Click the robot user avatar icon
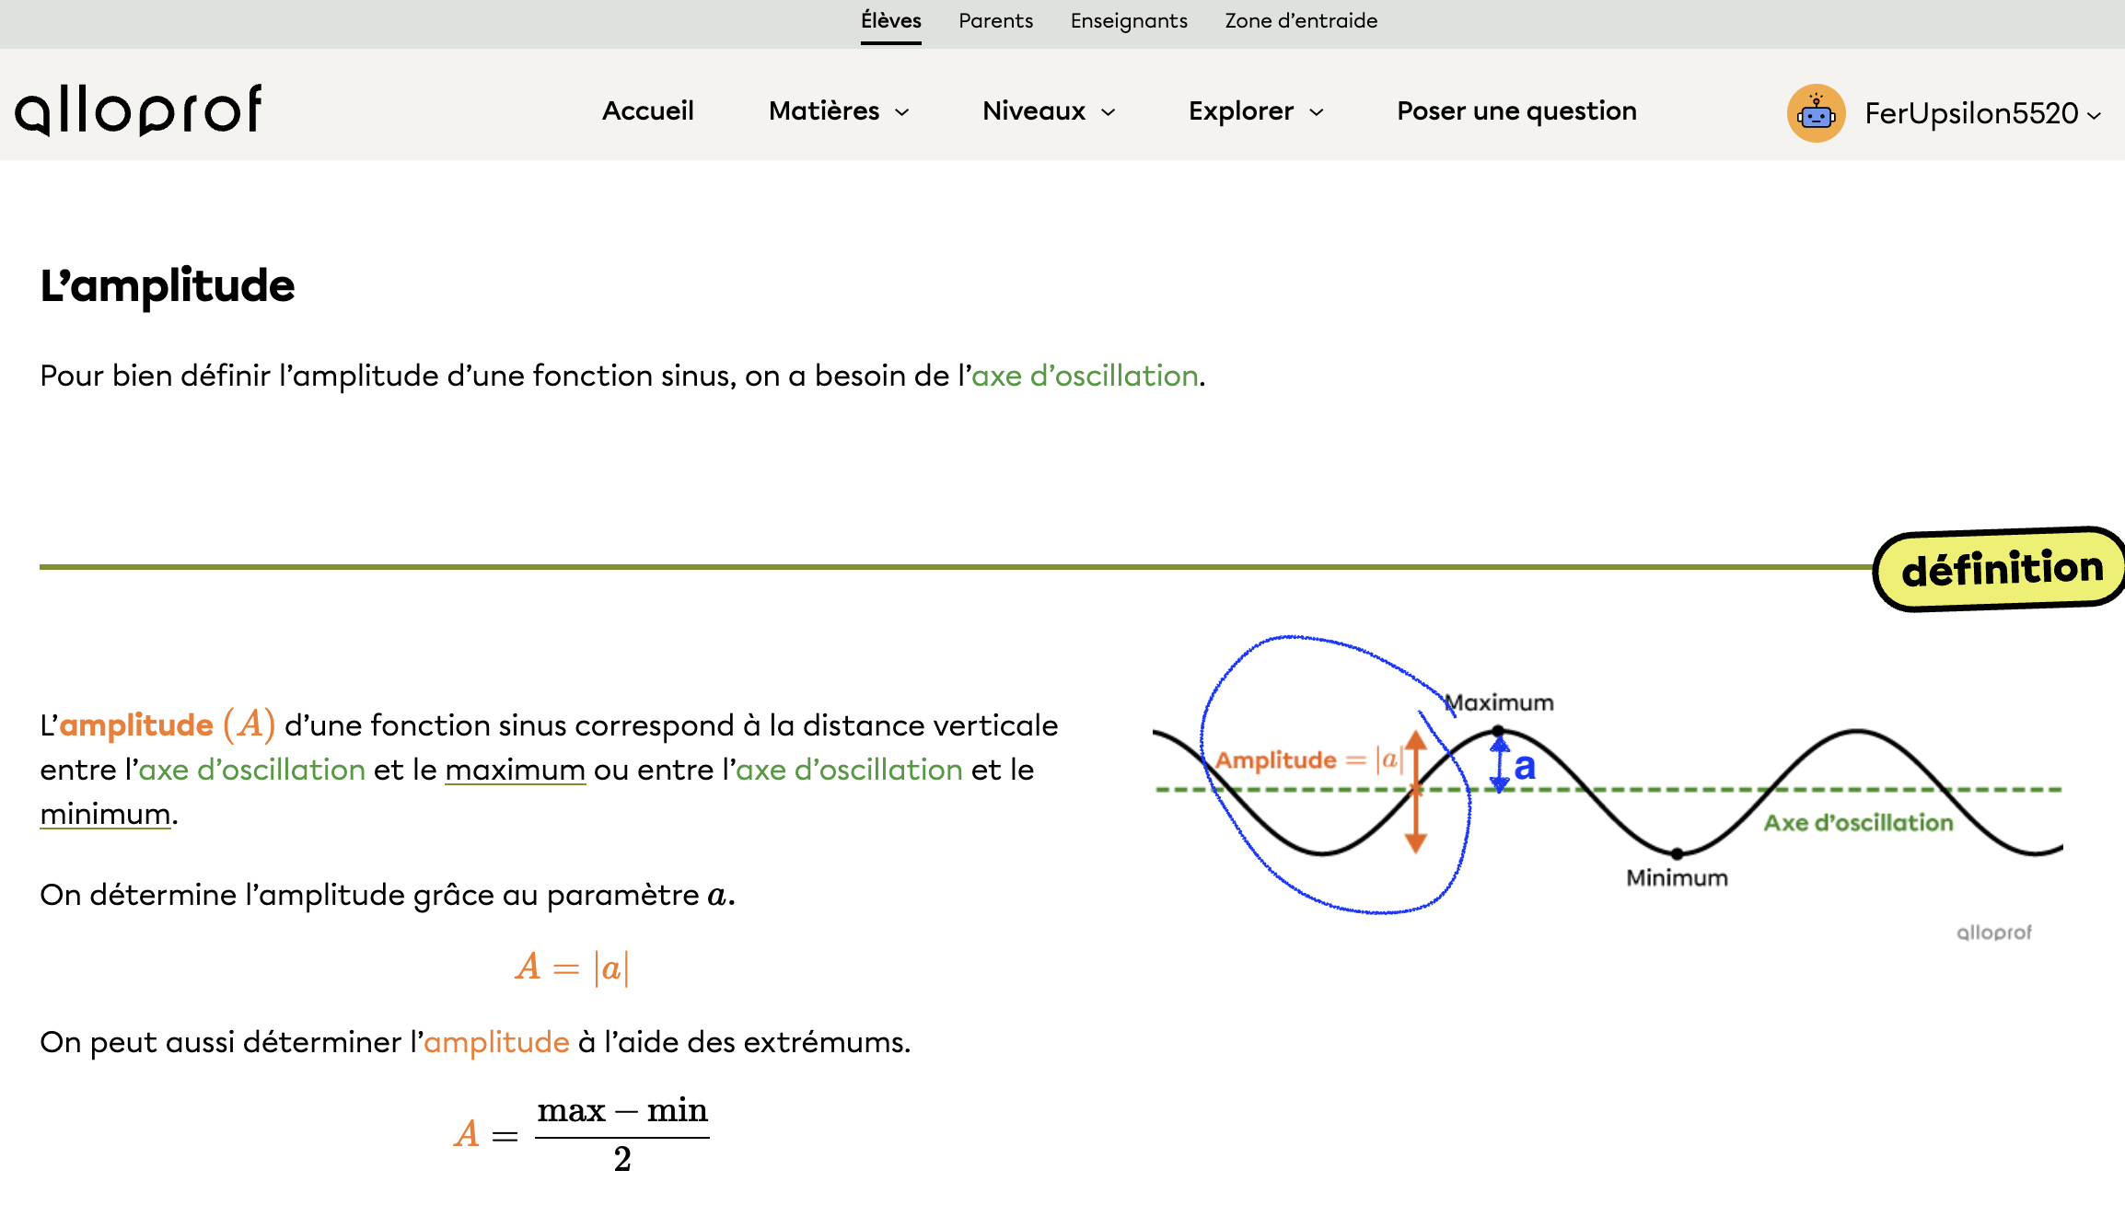Viewport: 2125px width, 1205px height. 1816,113
